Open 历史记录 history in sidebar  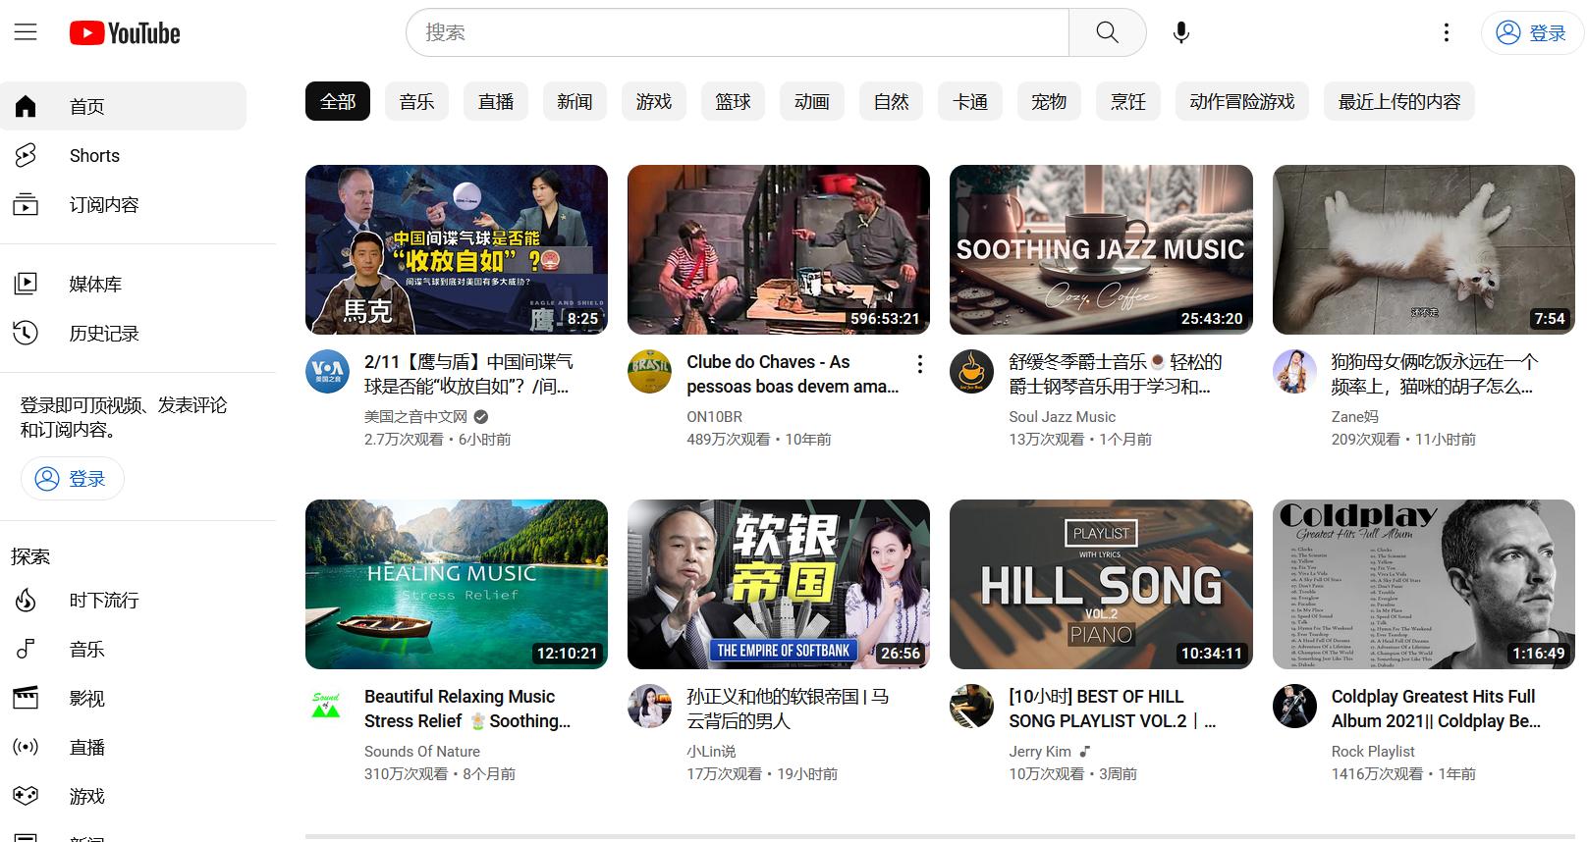pyautogui.click(x=124, y=333)
